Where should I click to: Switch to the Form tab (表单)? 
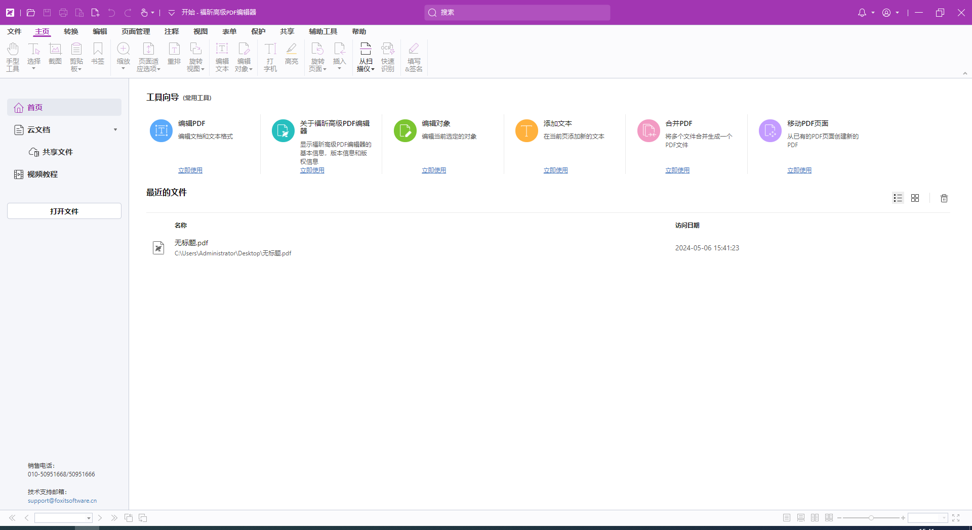229,31
